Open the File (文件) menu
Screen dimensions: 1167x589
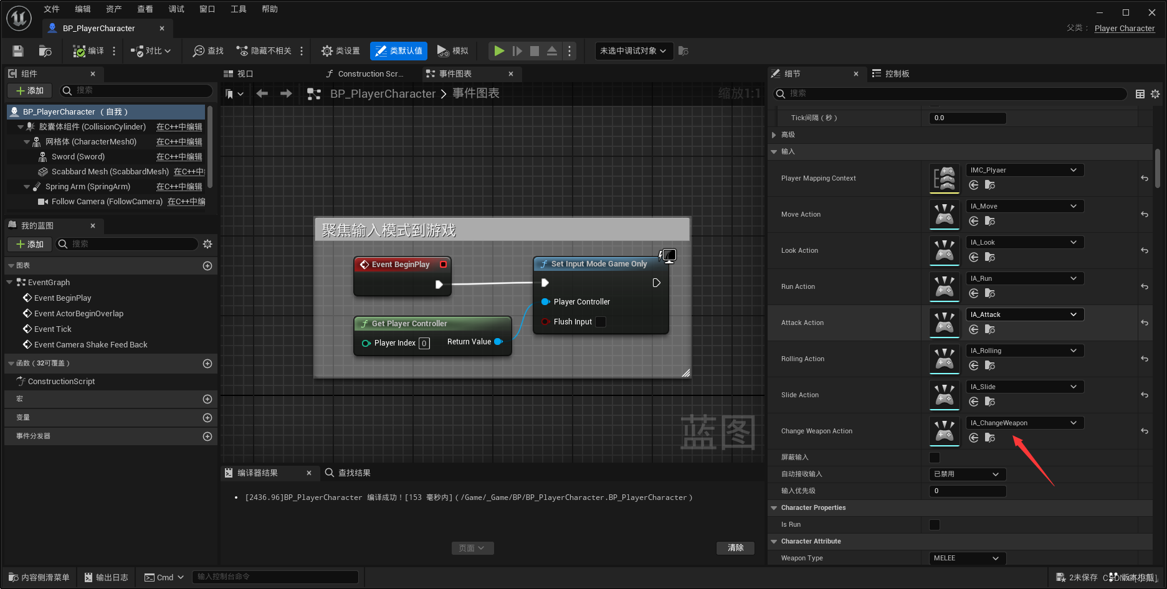point(52,9)
